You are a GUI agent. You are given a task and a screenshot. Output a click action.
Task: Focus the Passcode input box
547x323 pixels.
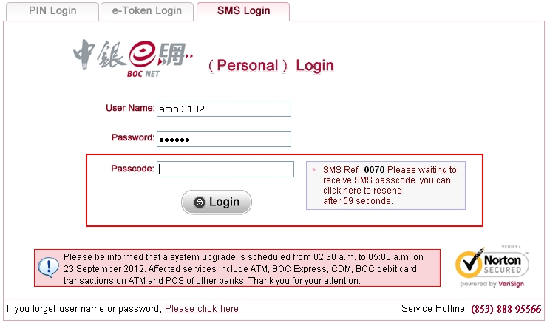[225, 169]
